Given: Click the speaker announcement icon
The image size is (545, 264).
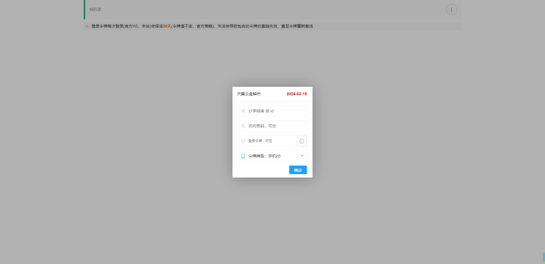Looking at the screenshot, I should [88, 26].
